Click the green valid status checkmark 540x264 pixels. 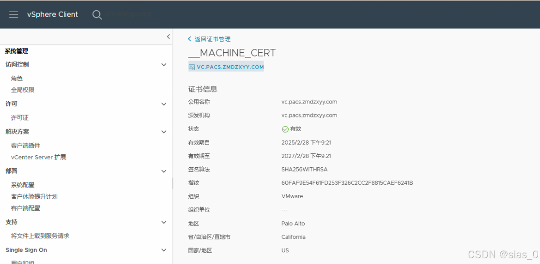285,129
